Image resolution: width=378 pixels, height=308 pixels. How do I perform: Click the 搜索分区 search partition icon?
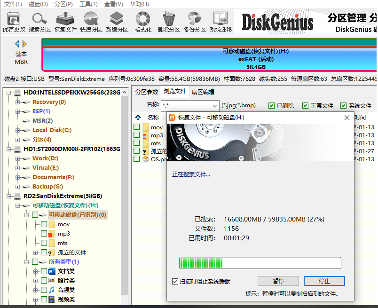click(39, 22)
